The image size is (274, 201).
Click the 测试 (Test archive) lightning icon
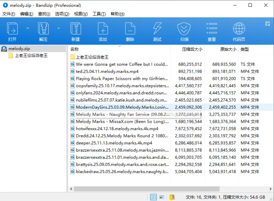point(157,29)
